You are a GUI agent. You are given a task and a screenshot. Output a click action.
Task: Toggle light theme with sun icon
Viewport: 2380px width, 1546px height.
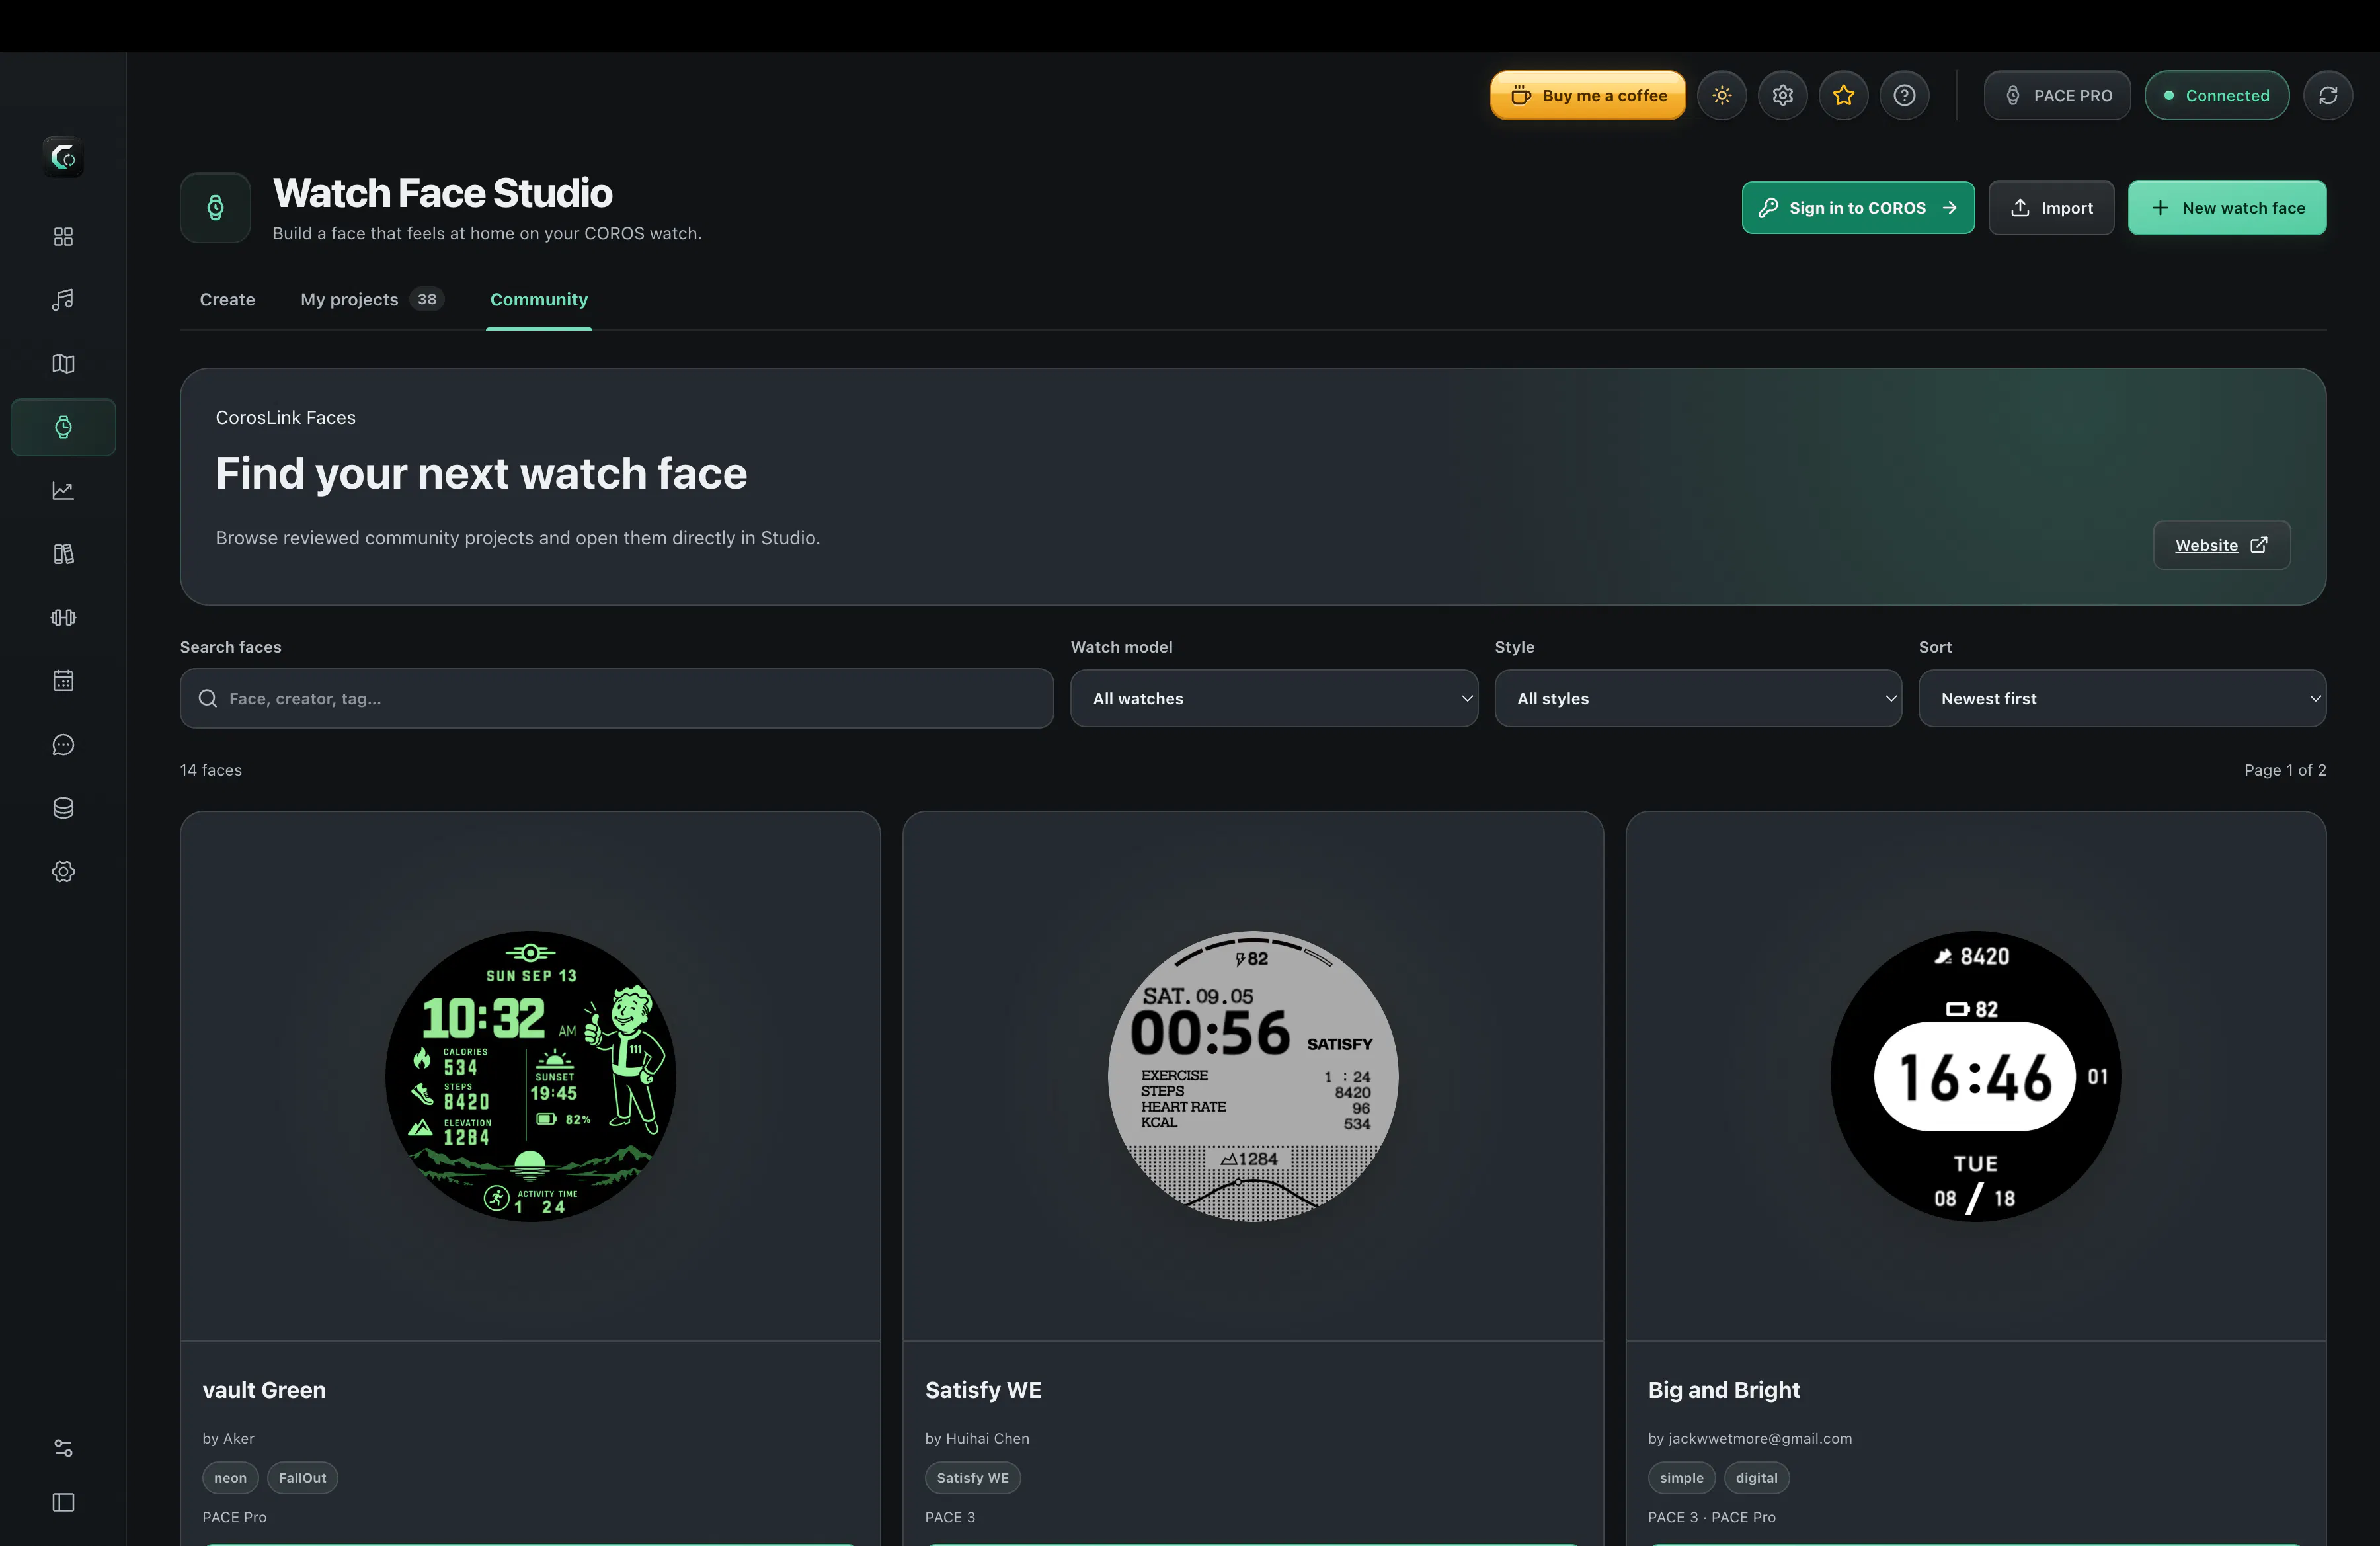click(1722, 95)
